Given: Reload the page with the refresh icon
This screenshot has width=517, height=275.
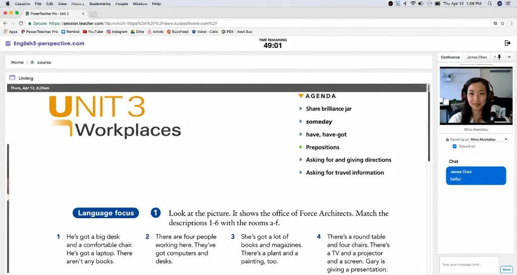Looking at the screenshot, I should 21,23.
